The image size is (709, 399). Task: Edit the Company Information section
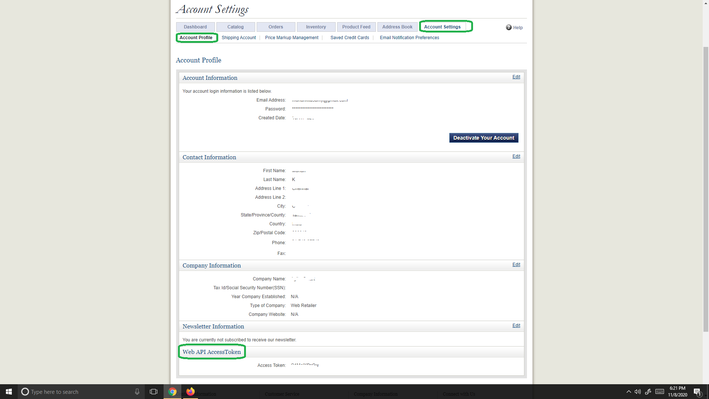[516, 265]
